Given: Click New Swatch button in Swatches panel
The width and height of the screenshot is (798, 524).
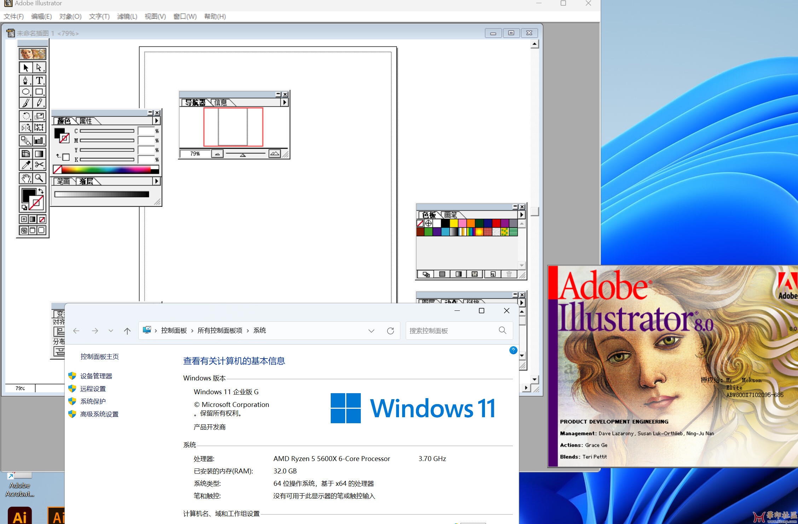Looking at the screenshot, I should click(x=493, y=274).
